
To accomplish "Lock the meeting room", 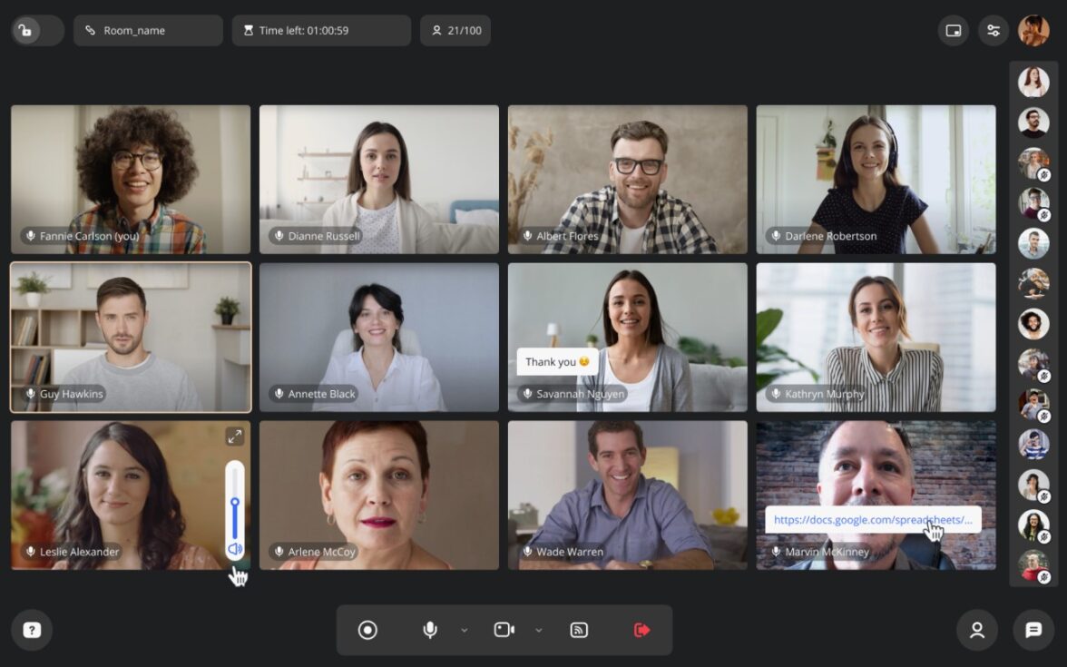I will pos(26,30).
